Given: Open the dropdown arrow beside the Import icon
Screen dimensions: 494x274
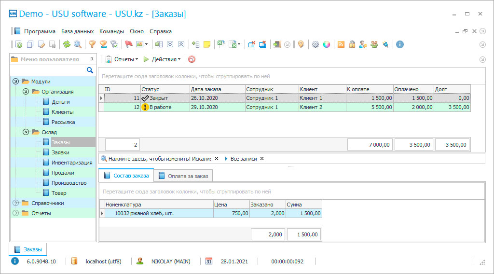Looking at the screenshot, I should 239,44.
